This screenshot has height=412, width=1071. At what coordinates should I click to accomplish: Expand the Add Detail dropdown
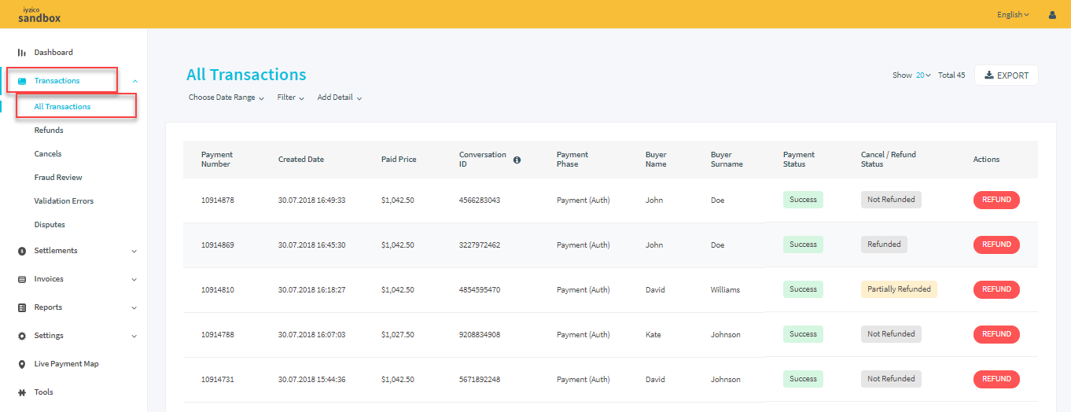click(339, 98)
